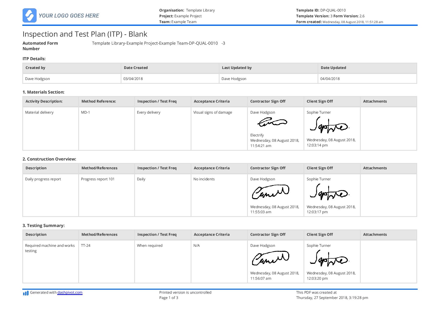This screenshot has height=311, width=440.
Task: Expand the ITP Details section
Action: (x=34, y=59)
